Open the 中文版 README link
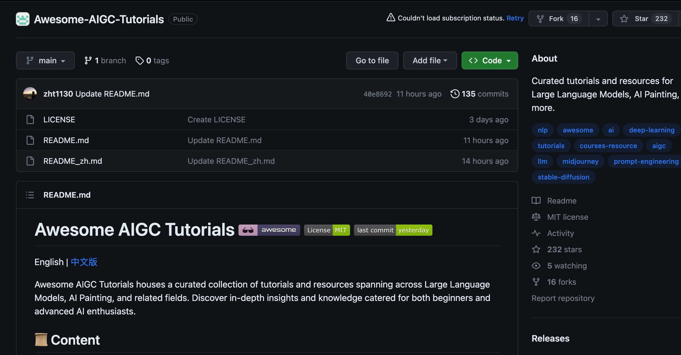681x355 pixels. 84,262
